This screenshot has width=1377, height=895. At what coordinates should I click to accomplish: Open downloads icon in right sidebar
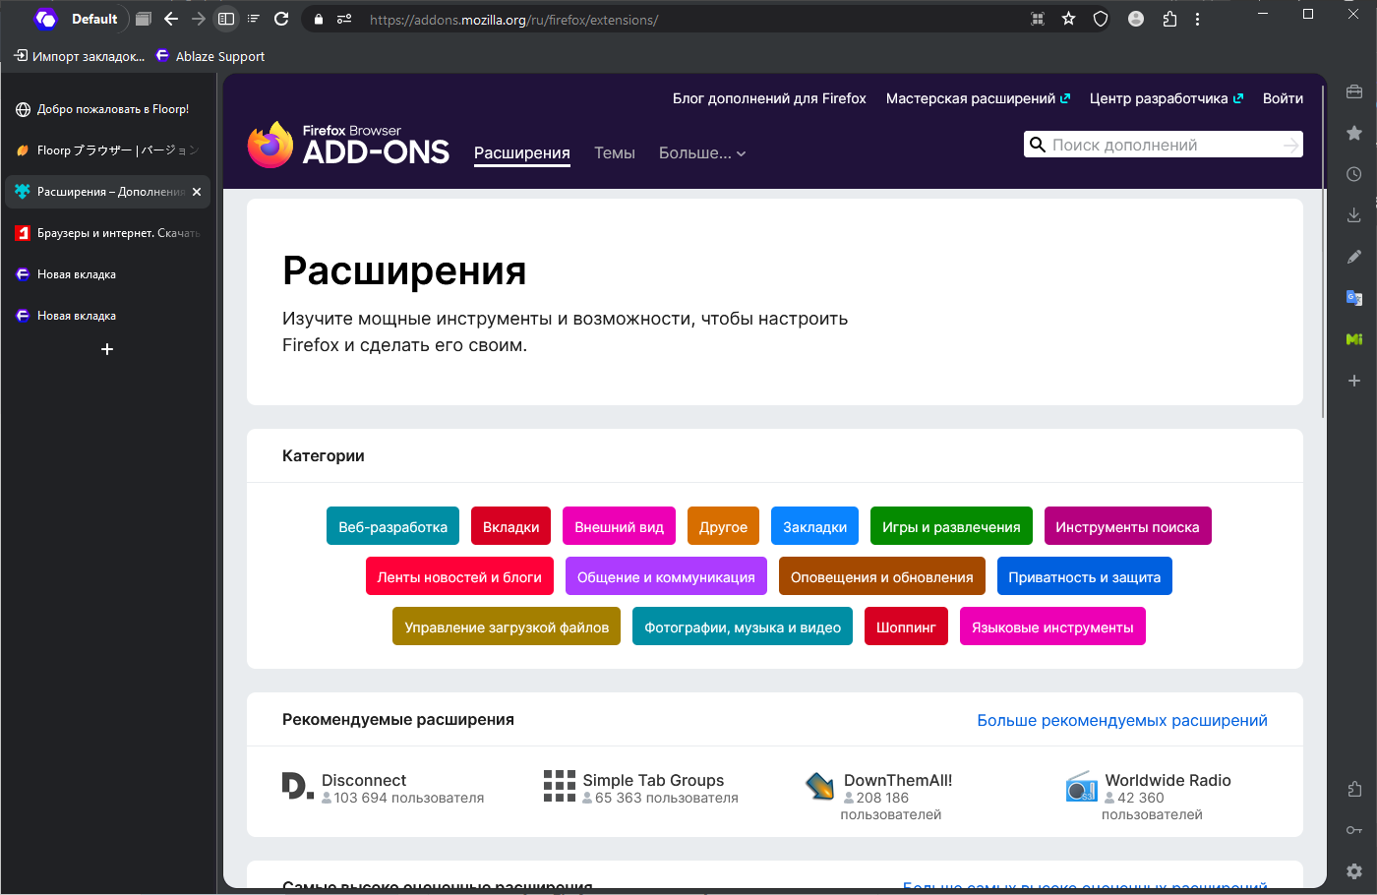tap(1354, 215)
